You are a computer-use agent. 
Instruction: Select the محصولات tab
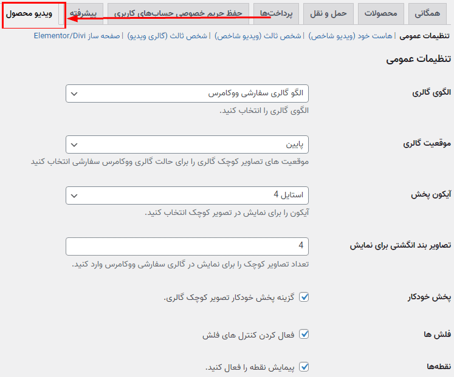tap(380, 13)
